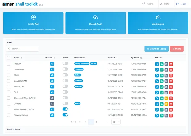The image size is (191, 136).
Task: Go to page 2 of the table
Action: pos(96,122)
